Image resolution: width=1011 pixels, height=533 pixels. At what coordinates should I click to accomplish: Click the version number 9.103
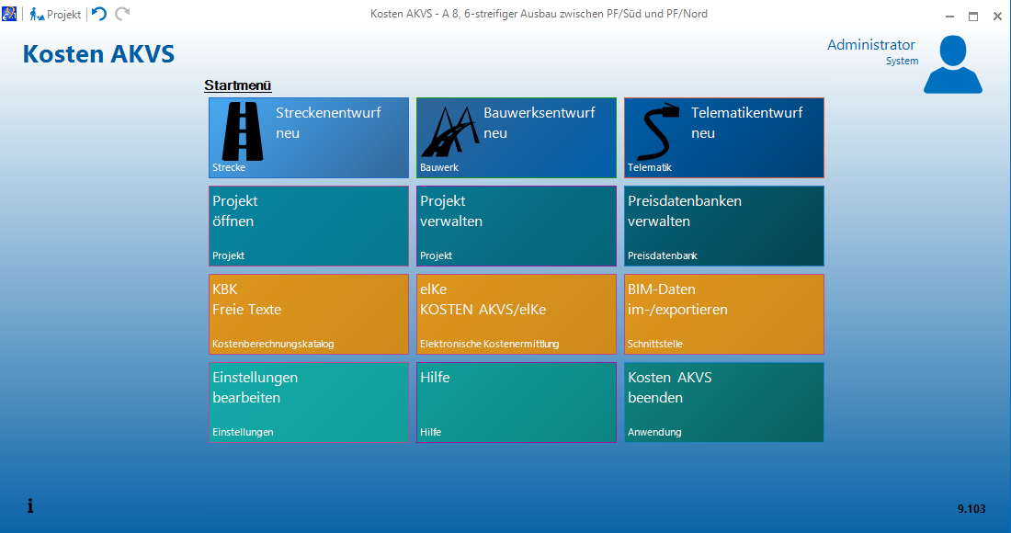[x=971, y=508]
